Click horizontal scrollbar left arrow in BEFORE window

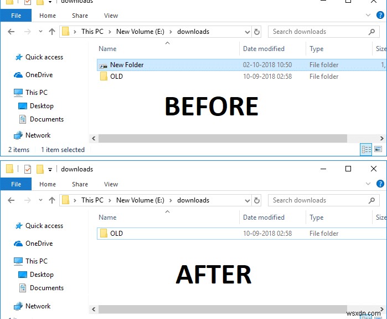point(94,138)
